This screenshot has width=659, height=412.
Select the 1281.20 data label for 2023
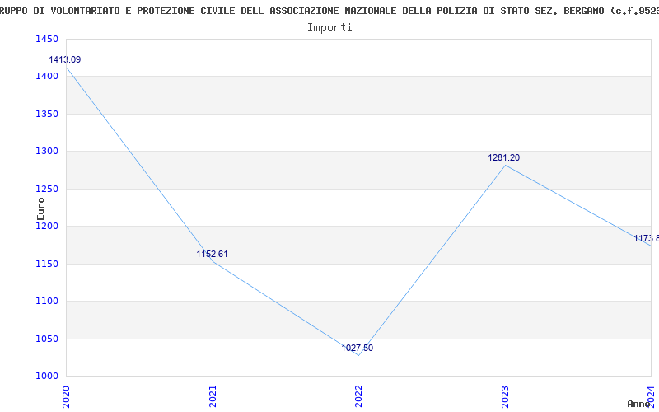[504, 158]
